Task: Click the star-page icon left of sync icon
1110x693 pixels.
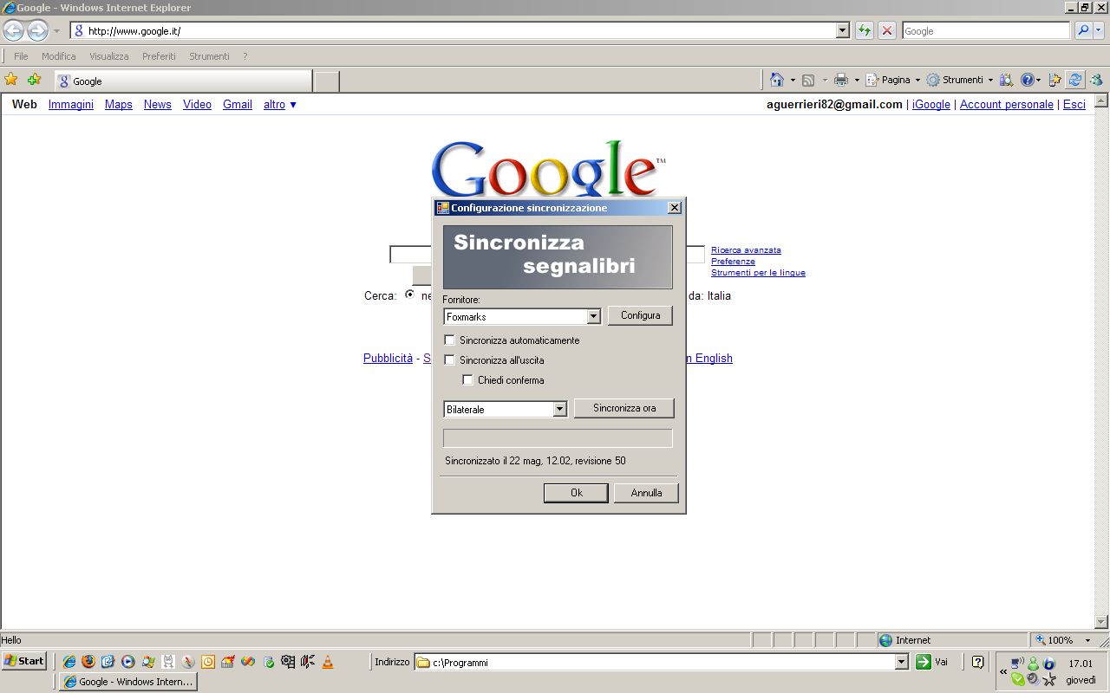Action: tap(1054, 80)
